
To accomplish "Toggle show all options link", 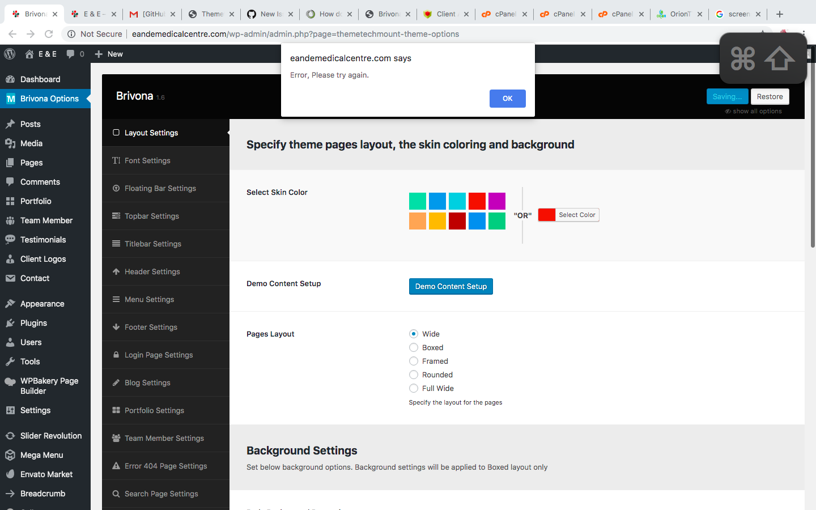I will [753, 111].
